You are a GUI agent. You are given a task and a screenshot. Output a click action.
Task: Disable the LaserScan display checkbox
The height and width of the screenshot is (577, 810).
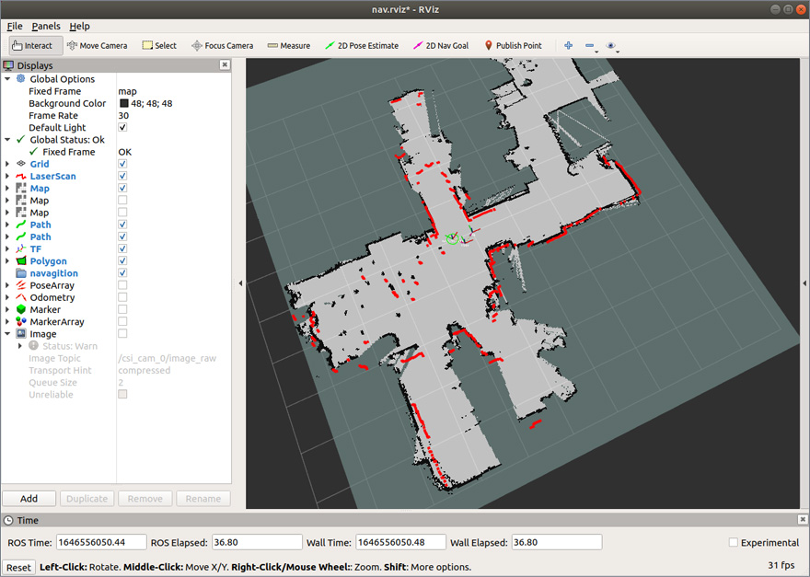point(122,176)
